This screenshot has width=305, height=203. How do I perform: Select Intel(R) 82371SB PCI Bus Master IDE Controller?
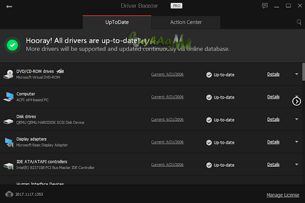point(55,167)
